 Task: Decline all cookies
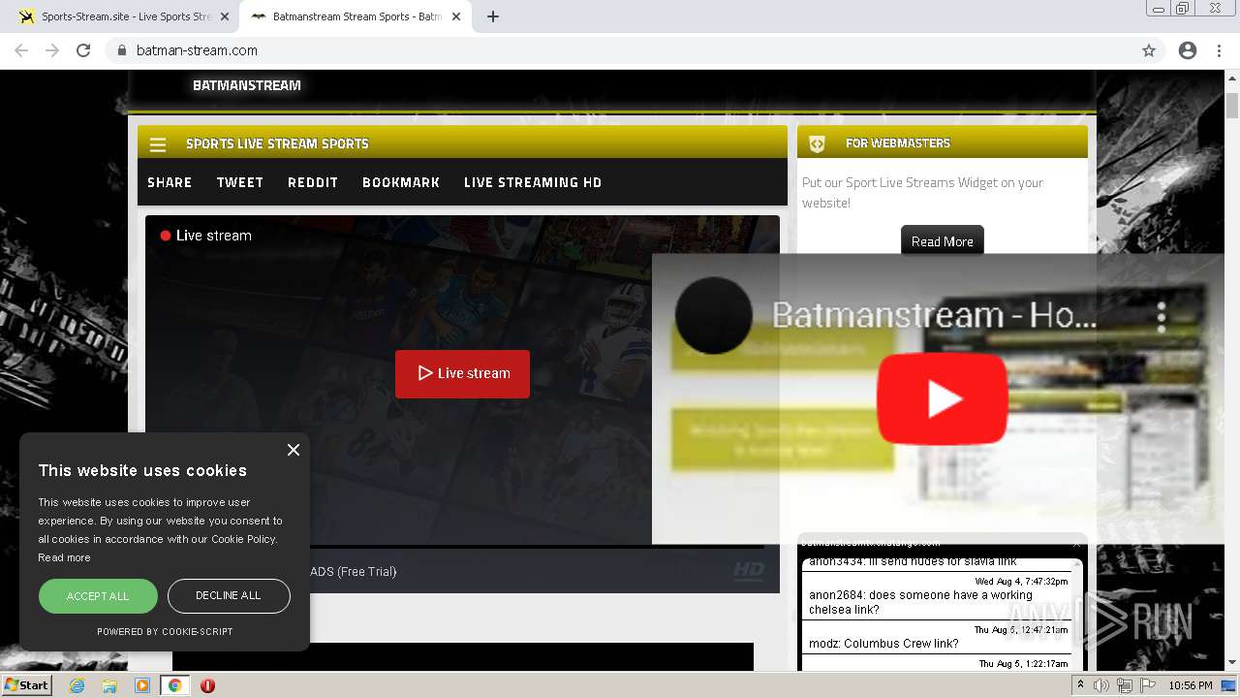tap(229, 596)
